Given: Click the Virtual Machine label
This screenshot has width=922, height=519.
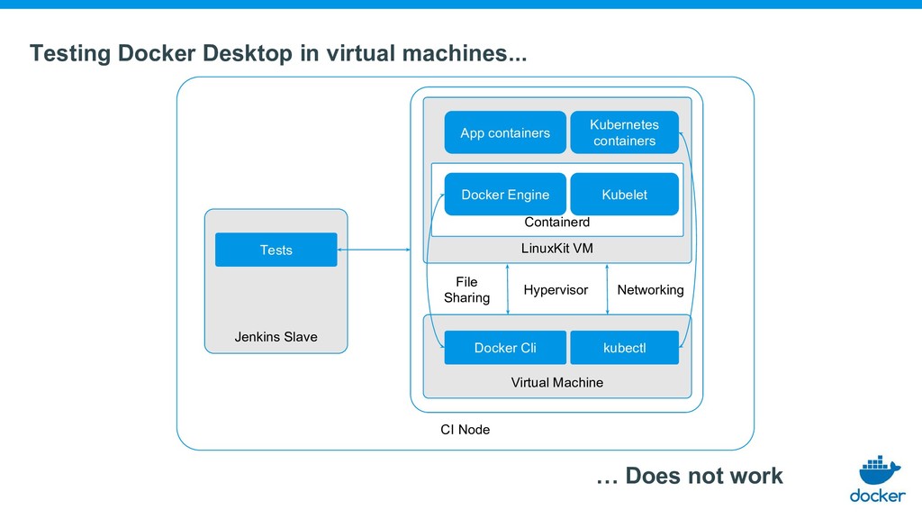Looking at the screenshot, I should tap(556, 382).
